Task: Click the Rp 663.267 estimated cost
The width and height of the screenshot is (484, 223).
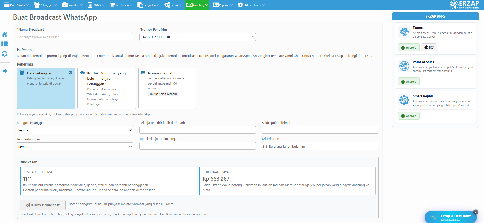Action: 216,179
